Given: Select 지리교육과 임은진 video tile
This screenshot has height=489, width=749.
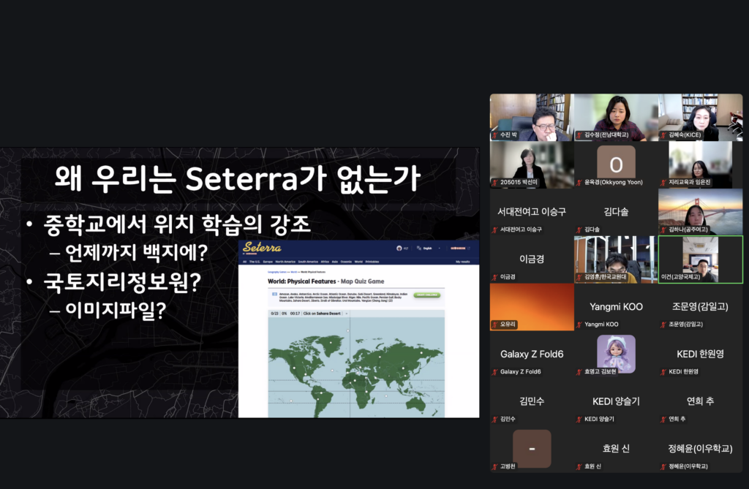Looking at the screenshot, I should pyautogui.click(x=700, y=164).
